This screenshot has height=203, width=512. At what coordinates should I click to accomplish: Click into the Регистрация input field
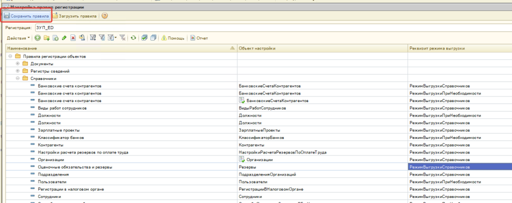coord(250,27)
